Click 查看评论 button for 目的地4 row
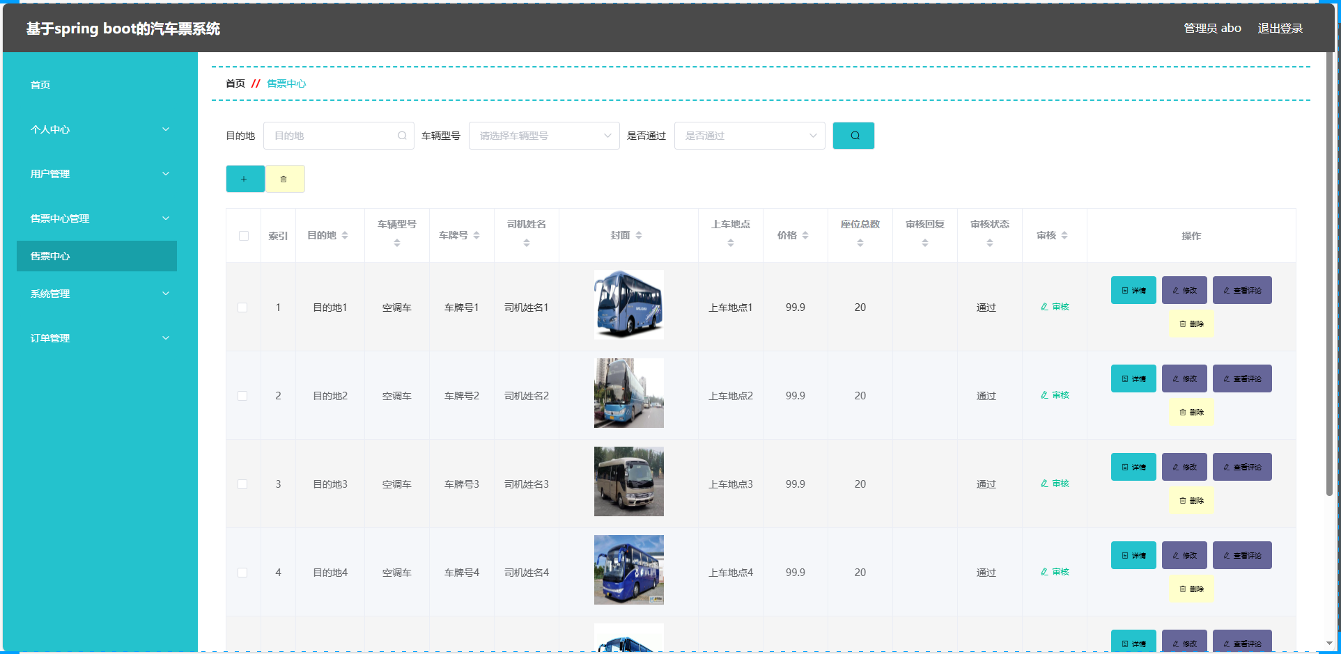The height and width of the screenshot is (654, 1341). point(1242,555)
